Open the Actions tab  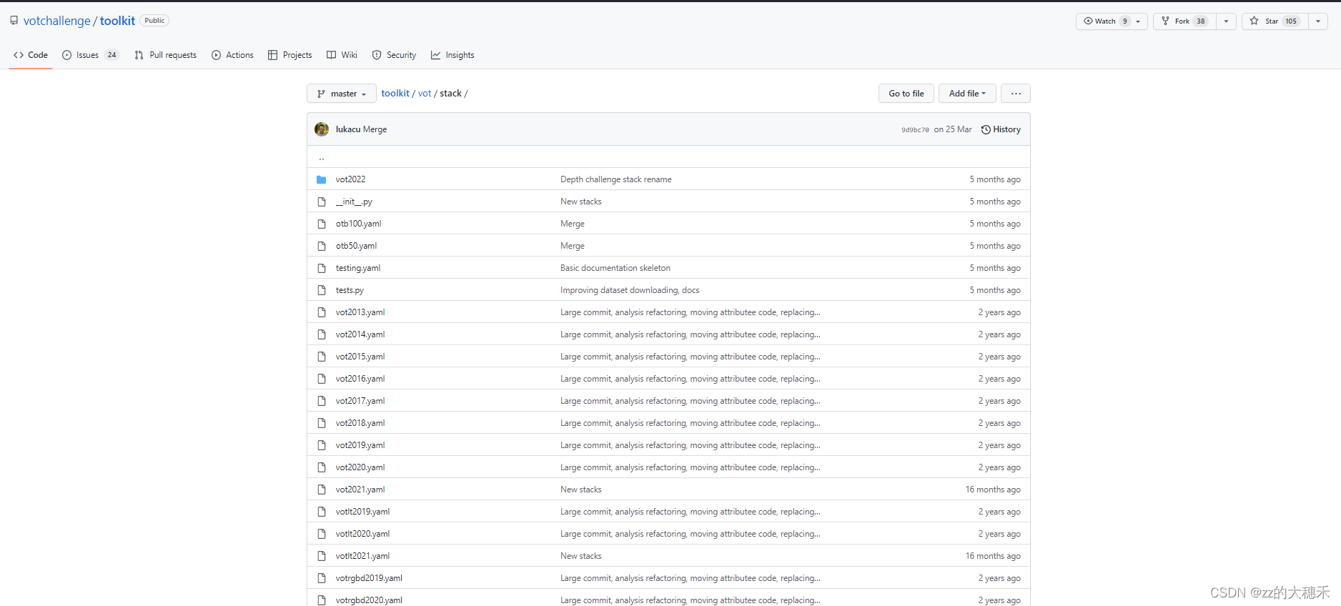coord(232,55)
